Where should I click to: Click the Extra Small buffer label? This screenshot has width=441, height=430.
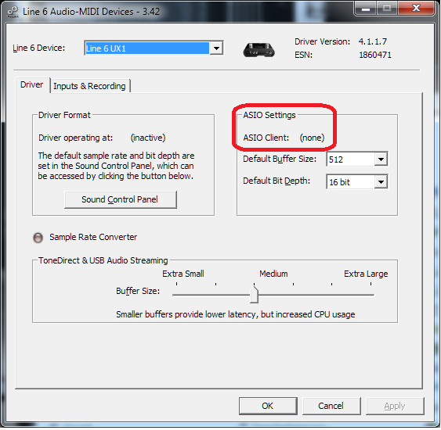tap(183, 274)
